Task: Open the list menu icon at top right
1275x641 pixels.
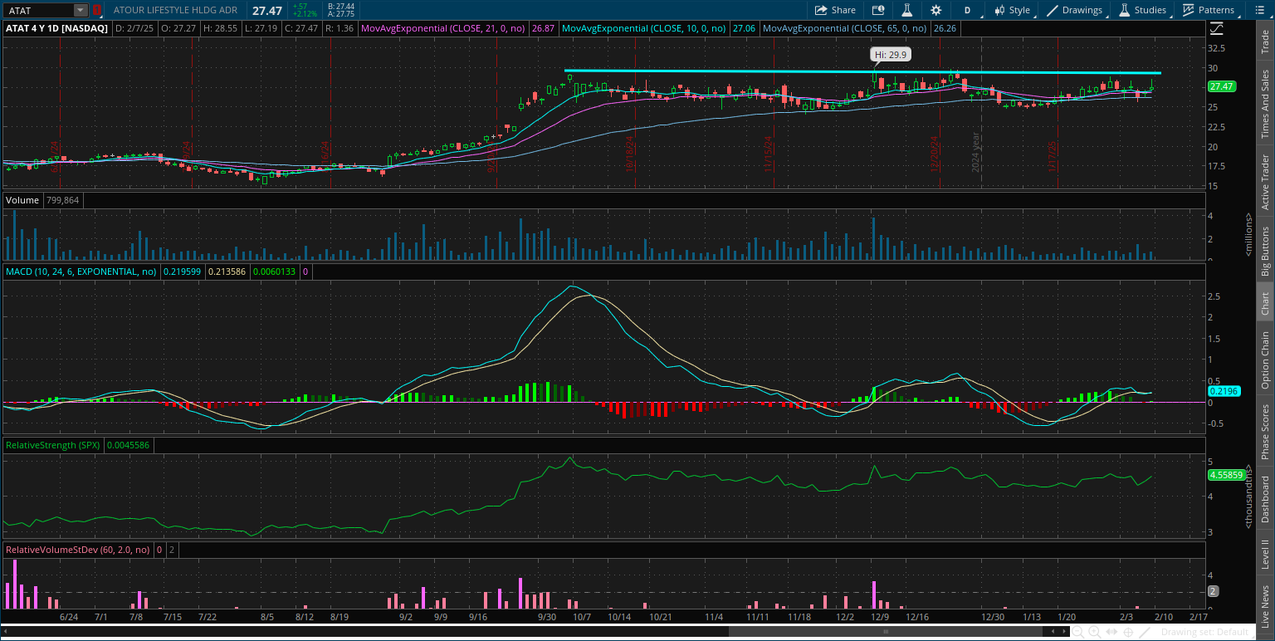Action: pos(1262,10)
